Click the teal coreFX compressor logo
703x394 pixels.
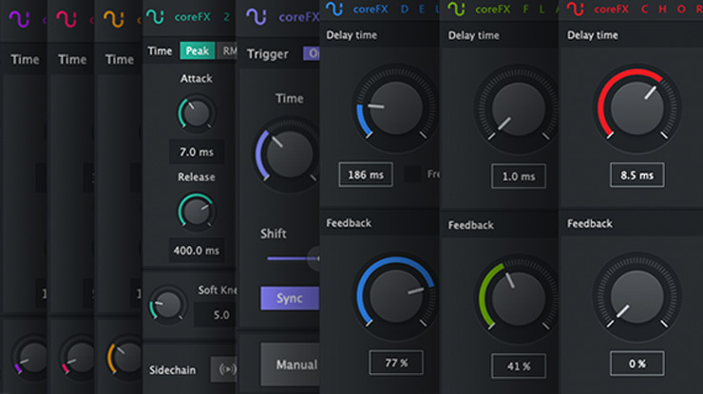coord(155,17)
